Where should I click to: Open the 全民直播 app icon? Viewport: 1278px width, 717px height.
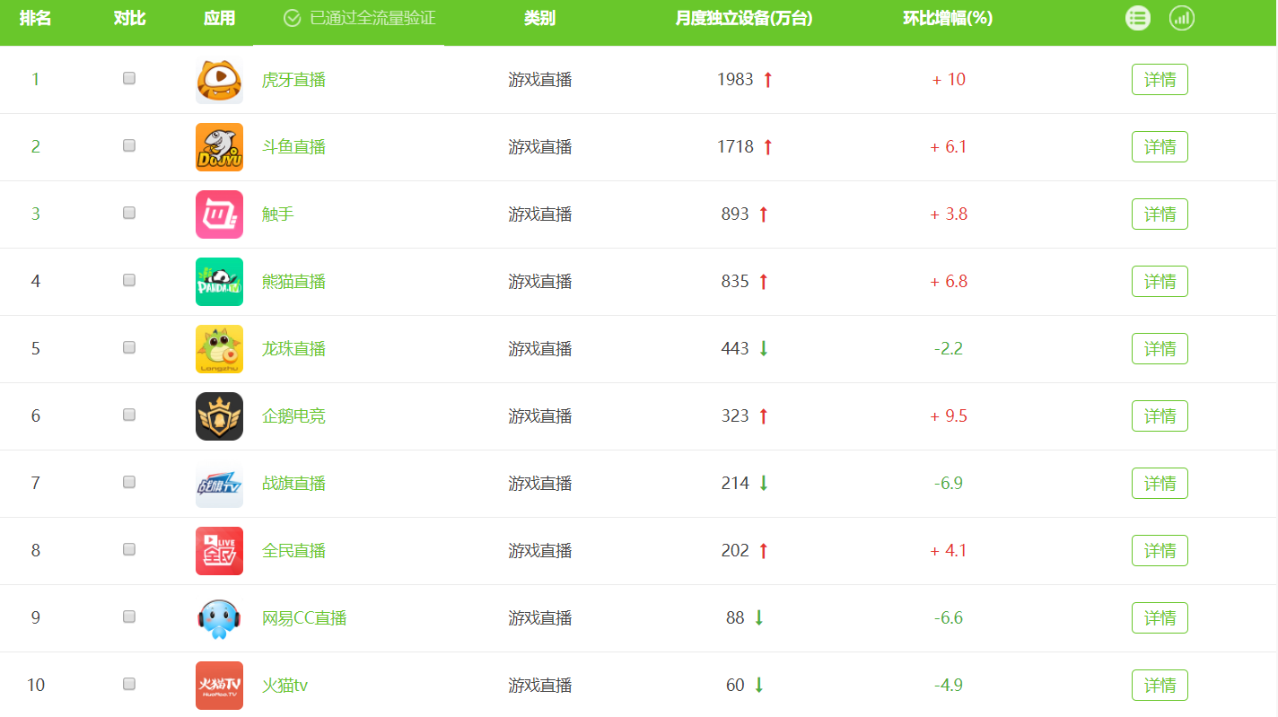(x=219, y=551)
